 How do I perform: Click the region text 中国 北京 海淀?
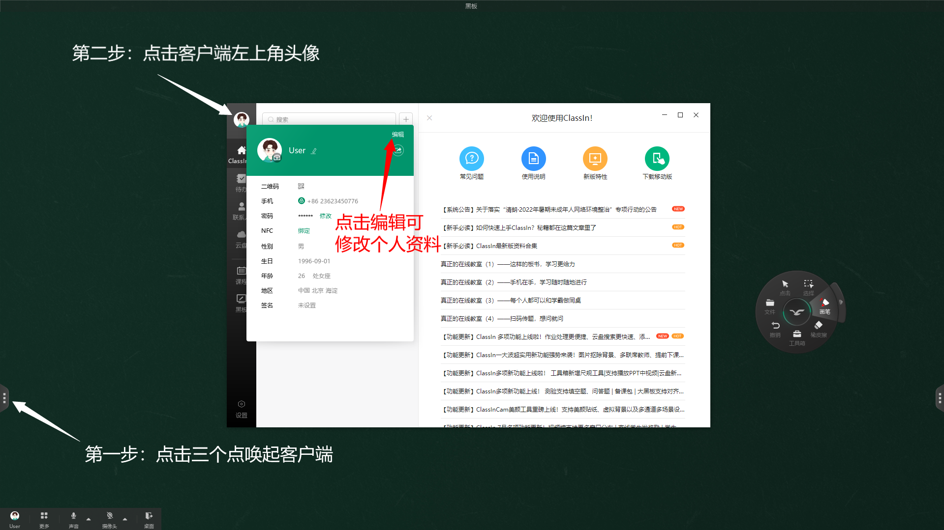[318, 290]
